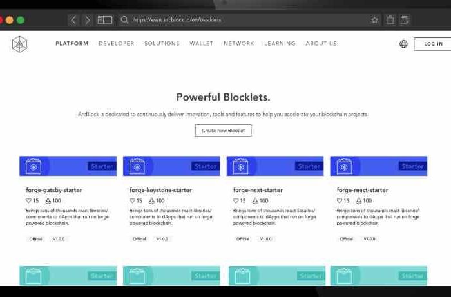Click Official tag under forge-gatsby-starter
Viewport: 451px width, 297px height.
click(35, 239)
